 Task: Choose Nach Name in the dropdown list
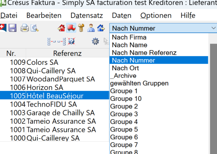pos(159,45)
